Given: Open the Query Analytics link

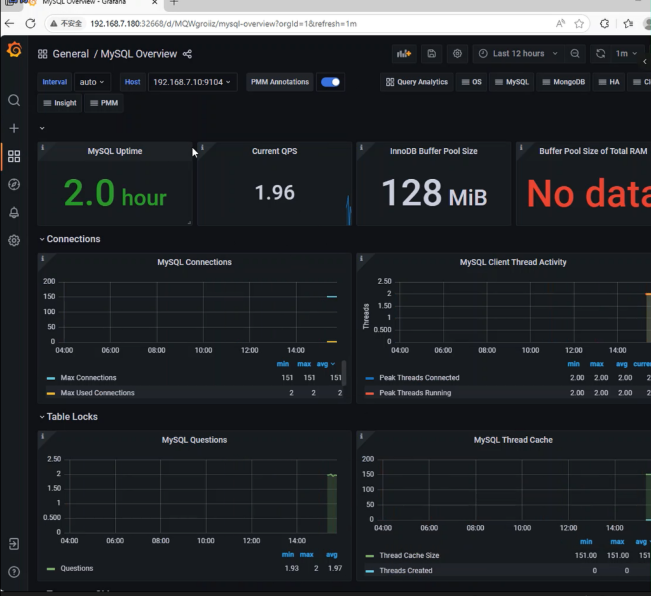Looking at the screenshot, I should [x=416, y=82].
